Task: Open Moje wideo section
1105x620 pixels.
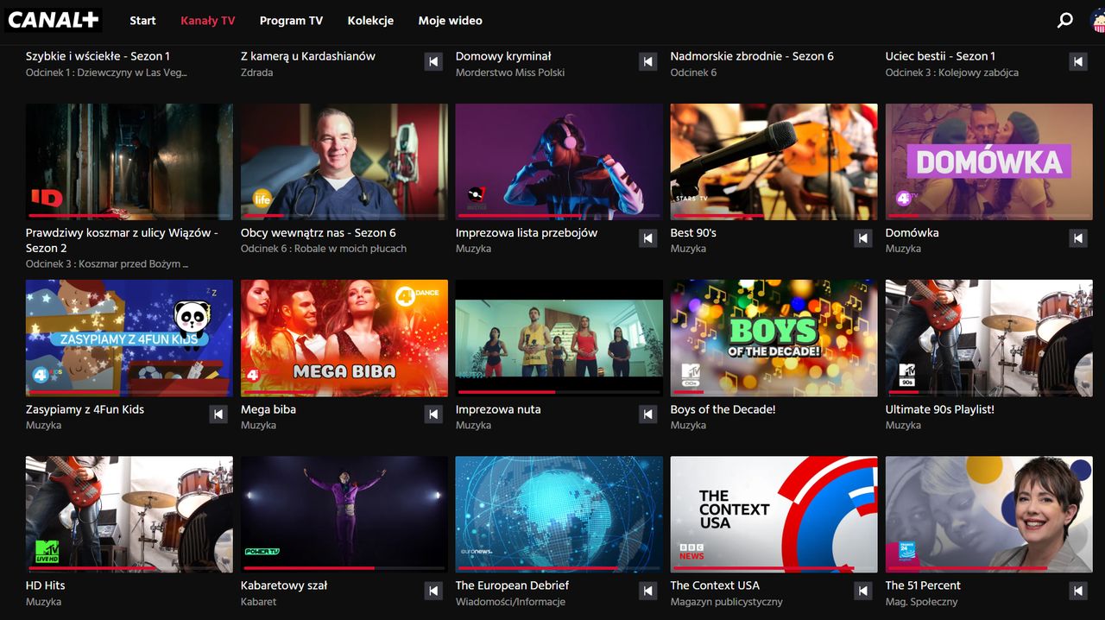Action: (450, 21)
